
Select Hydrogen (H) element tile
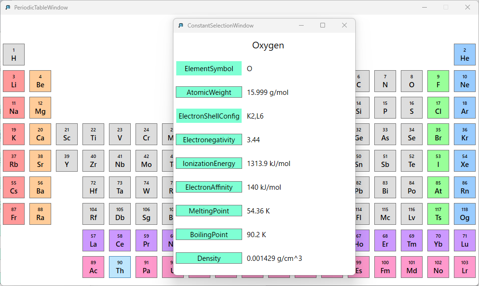tap(14, 55)
